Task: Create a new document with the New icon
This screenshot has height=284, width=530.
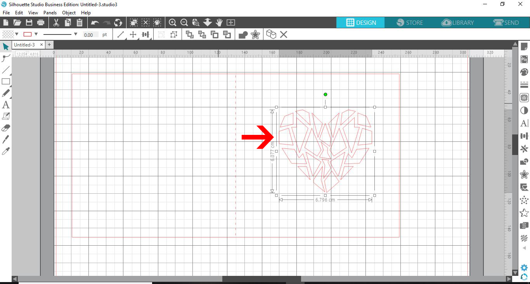Action: (x=5, y=22)
